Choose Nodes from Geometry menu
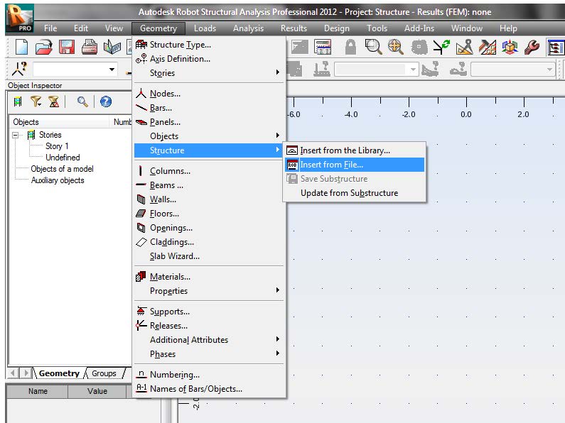This screenshot has height=423, width=565. point(209,94)
